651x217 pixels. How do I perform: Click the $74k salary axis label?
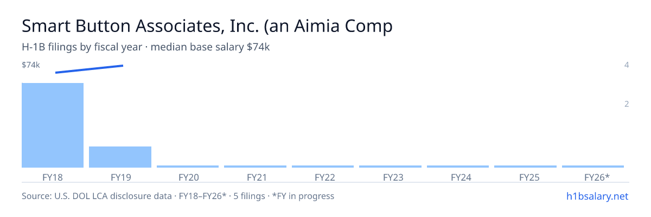[31, 65]
